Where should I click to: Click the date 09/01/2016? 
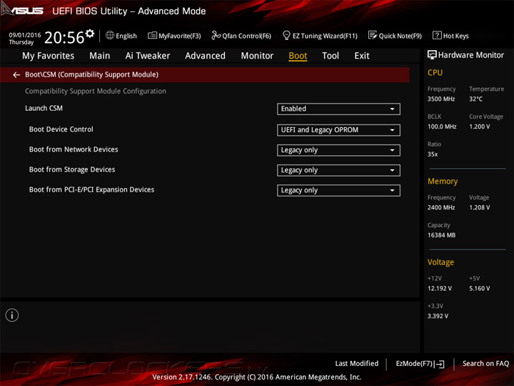coord(25,35)
